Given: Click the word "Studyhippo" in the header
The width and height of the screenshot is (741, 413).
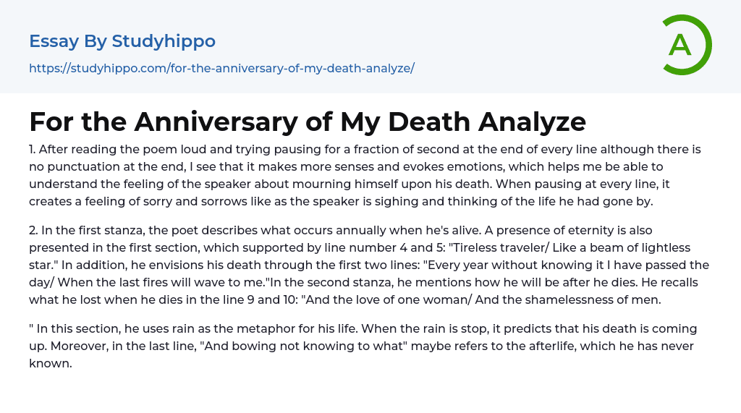Looking at the screenshot, I should pos(164,41).
